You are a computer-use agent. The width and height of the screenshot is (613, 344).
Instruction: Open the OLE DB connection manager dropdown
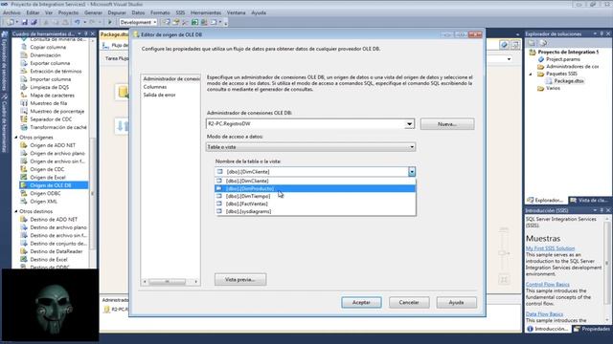tap(409, 124)
